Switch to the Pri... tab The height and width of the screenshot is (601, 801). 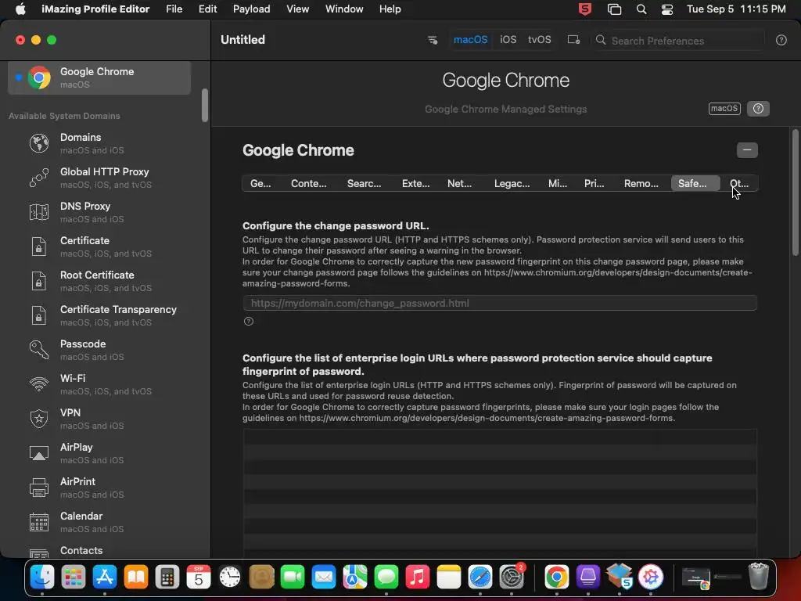coord(594,183)
